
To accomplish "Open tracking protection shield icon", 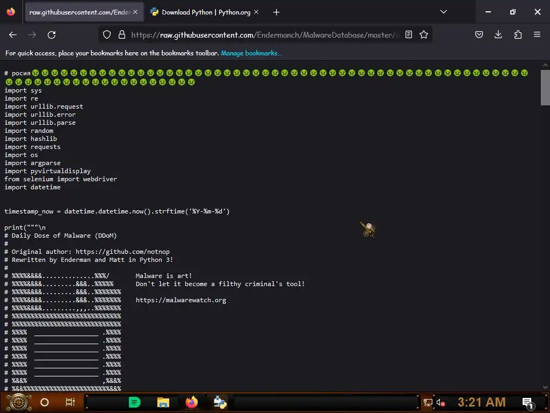I will (x=107, y=34).
